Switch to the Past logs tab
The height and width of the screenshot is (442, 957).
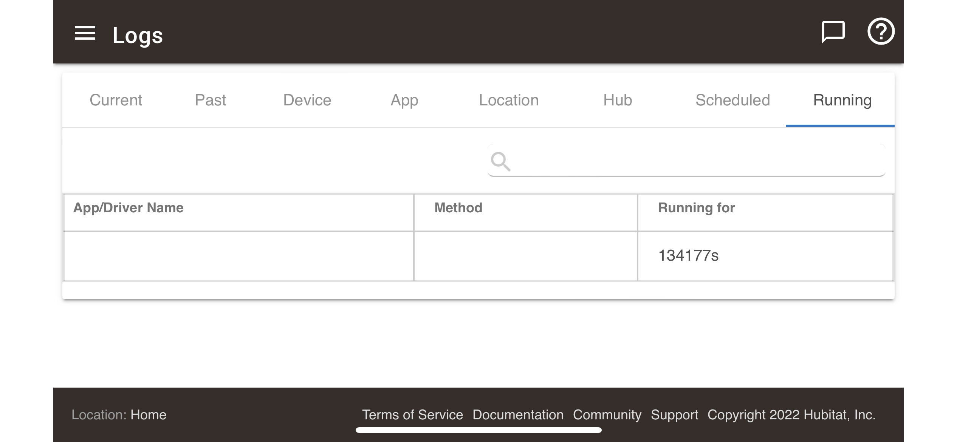pos(211,100)
